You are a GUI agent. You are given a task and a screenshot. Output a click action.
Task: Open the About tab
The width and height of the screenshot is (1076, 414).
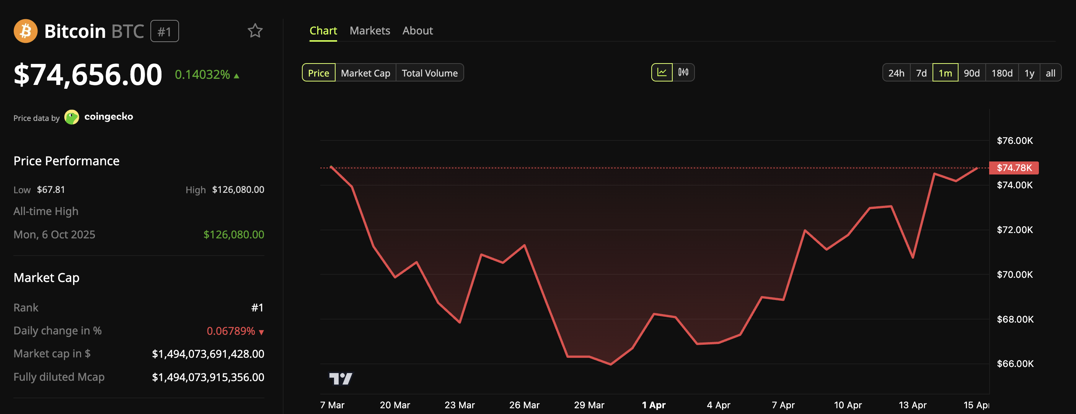click(x=417, y=30)
